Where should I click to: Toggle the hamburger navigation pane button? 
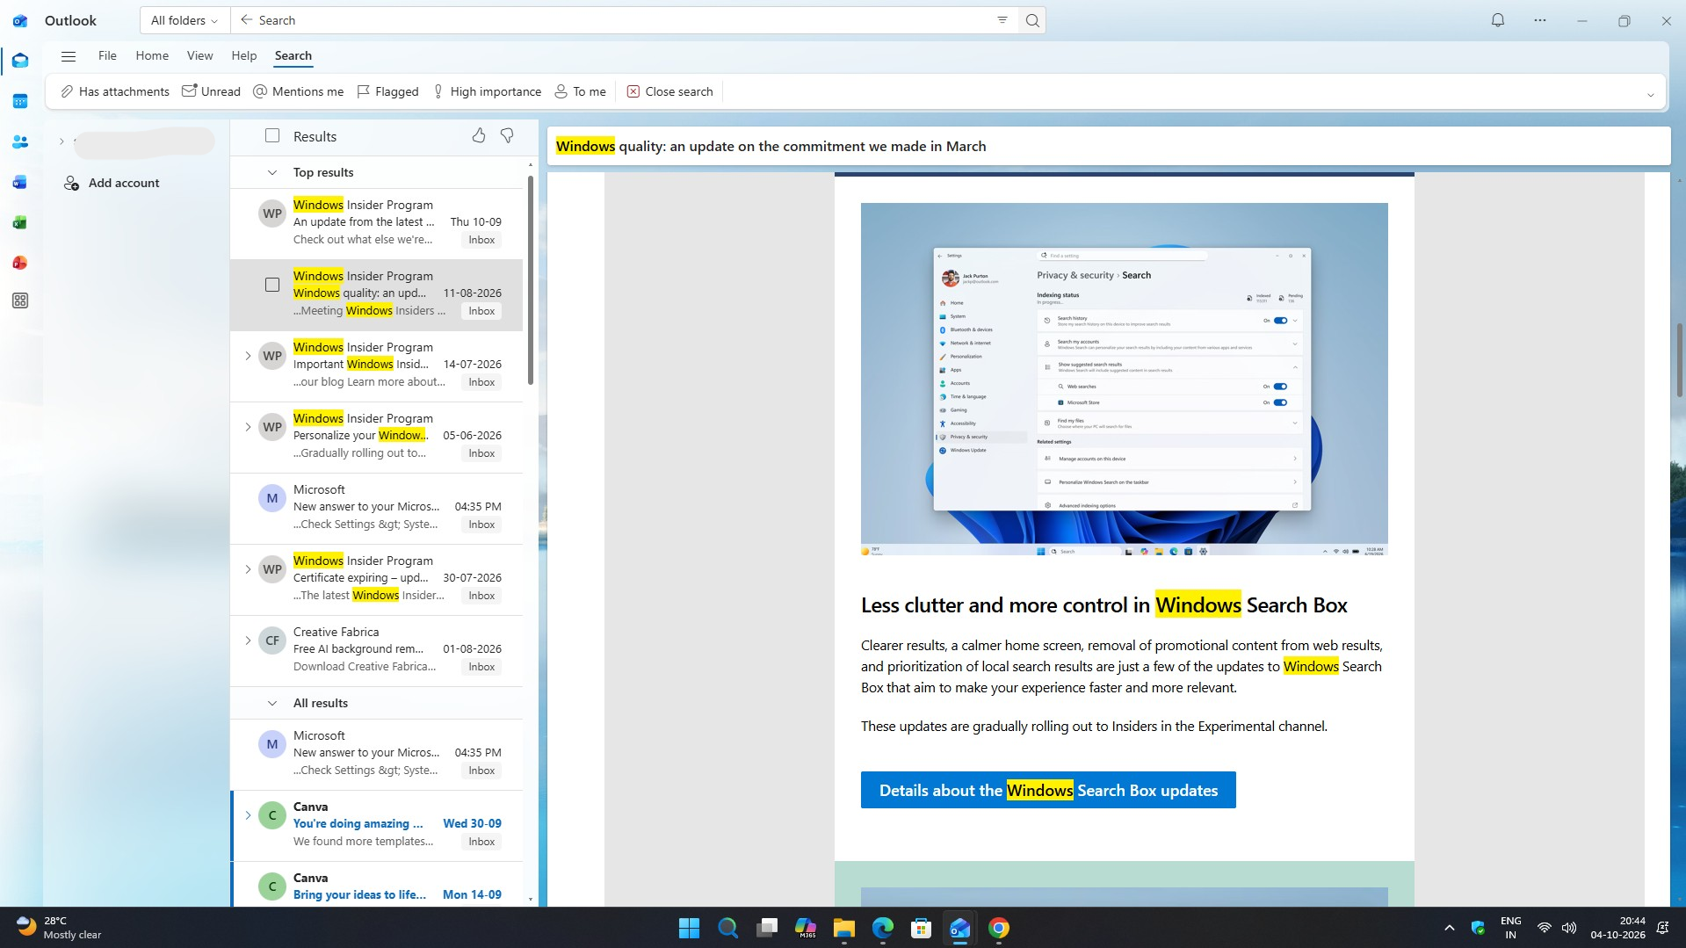pos(69,56)
